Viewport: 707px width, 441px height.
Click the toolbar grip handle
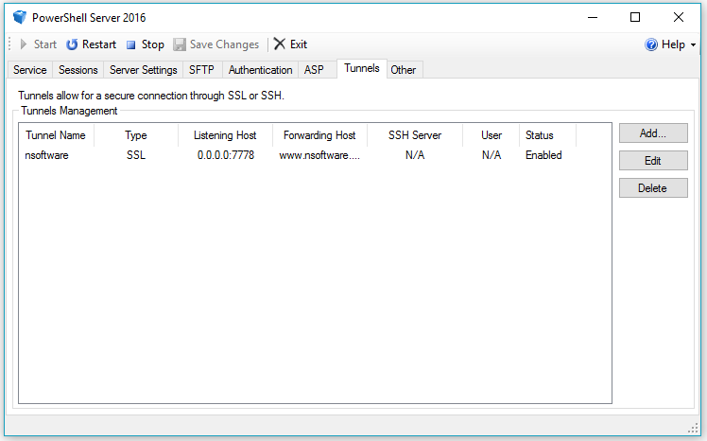point(9,44)
